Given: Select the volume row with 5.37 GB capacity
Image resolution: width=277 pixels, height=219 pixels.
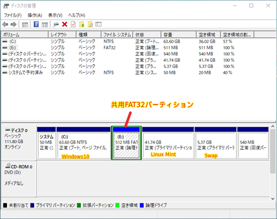Looking at the screenshot, I should (127, 66).
